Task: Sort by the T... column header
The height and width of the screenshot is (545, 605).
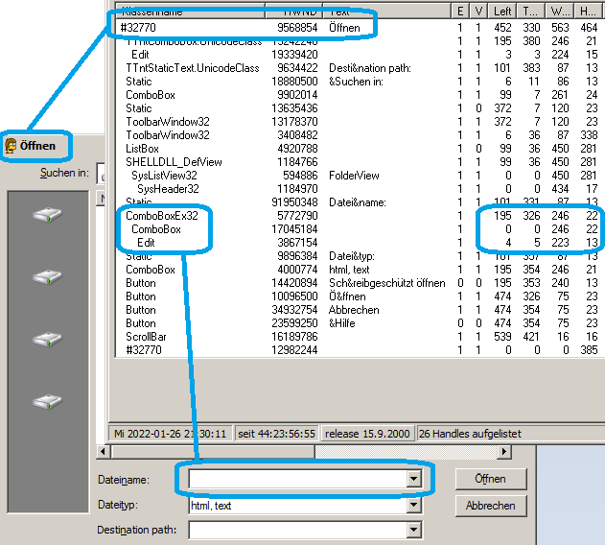Action: (x=531, y=12)
